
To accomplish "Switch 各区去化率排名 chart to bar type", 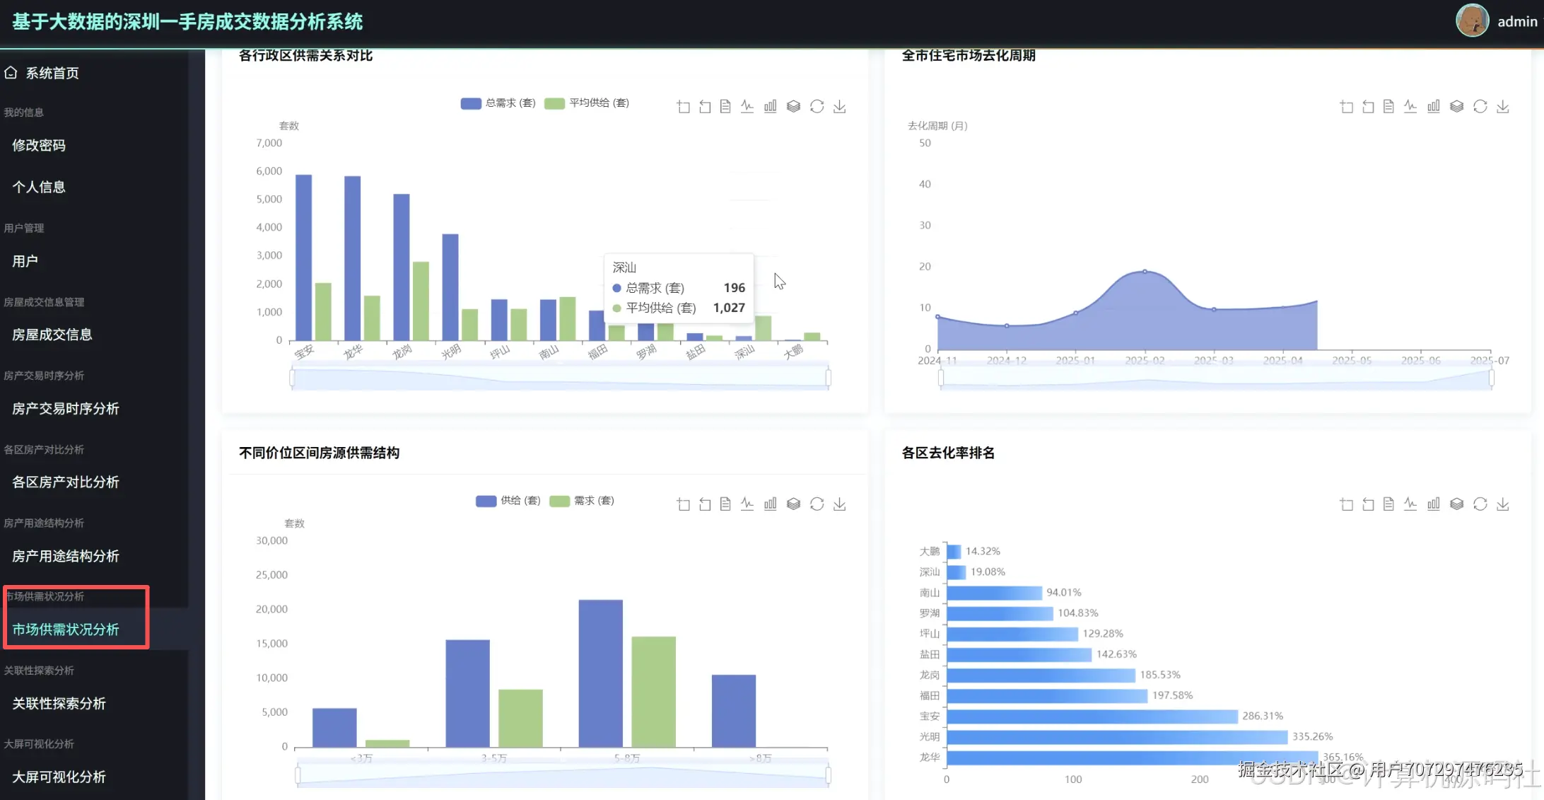I will 1433,504.
